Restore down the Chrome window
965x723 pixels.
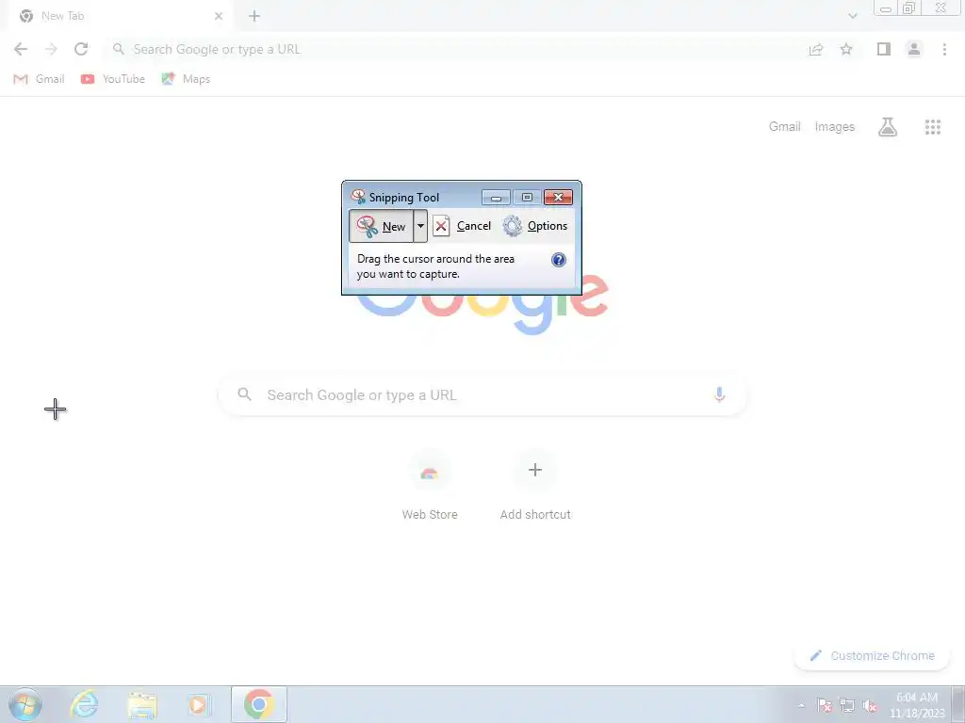(x=909, y=8)
